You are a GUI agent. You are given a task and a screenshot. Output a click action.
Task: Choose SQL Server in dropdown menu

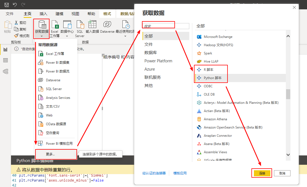point(56,89)
